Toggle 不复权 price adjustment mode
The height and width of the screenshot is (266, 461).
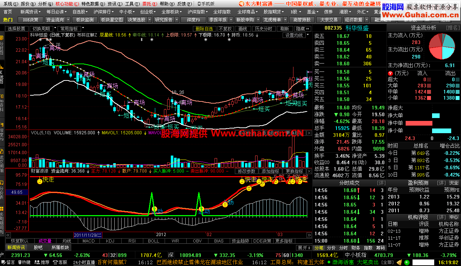pyautogui.click(x=225, y=29)
